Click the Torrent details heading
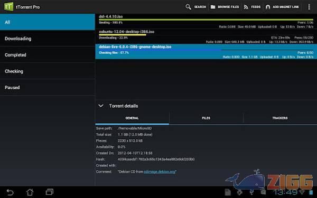Viewport: 317px width, 198px height. click(124, 106)
